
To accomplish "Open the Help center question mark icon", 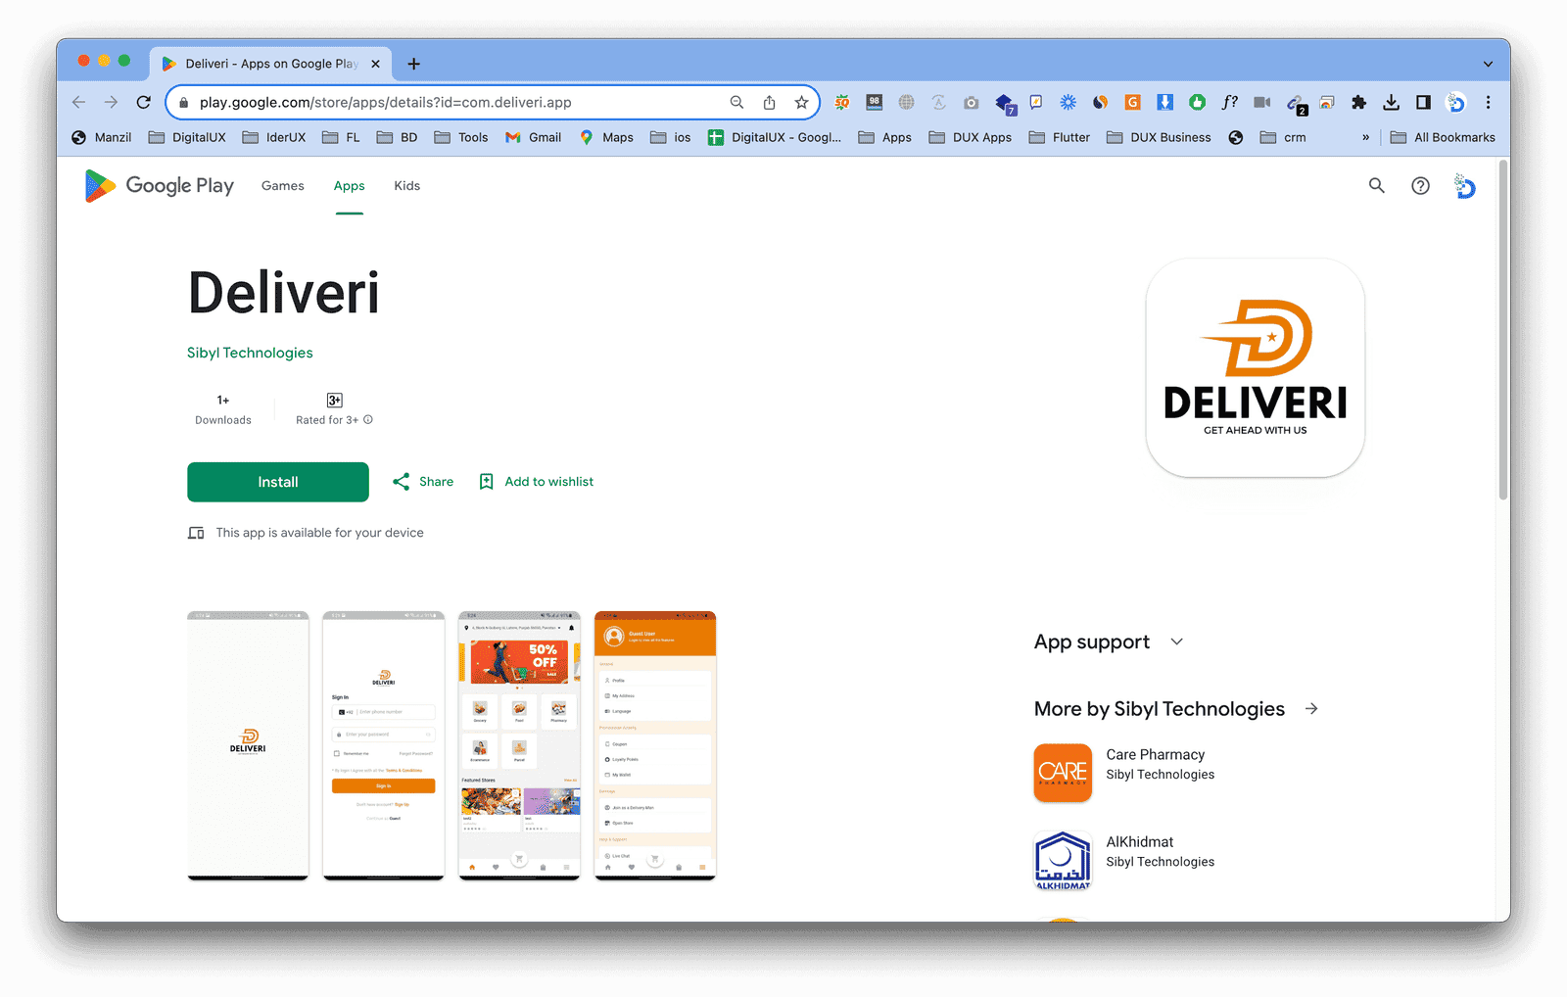I will (x=1420, y=185).
